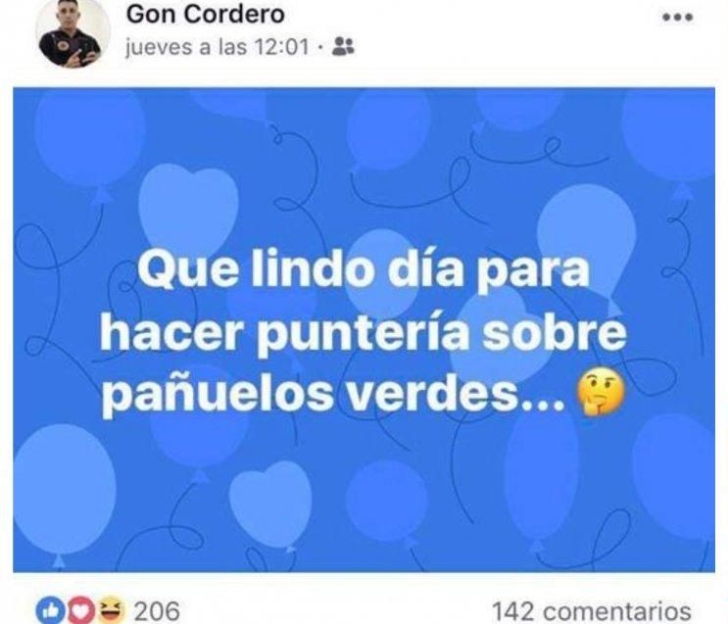Click the text line 'hacer puntería sobre'
The image size is (728, 624).
tap(364, 332)
